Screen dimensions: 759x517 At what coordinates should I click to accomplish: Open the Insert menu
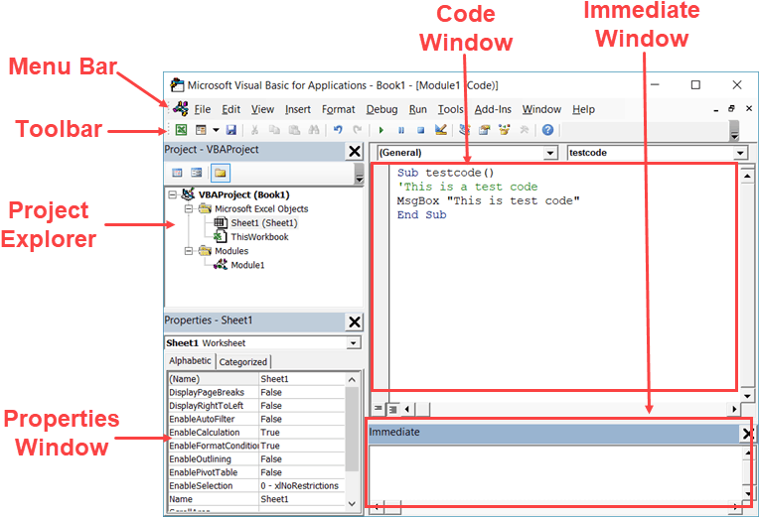(x=298, y=110)
